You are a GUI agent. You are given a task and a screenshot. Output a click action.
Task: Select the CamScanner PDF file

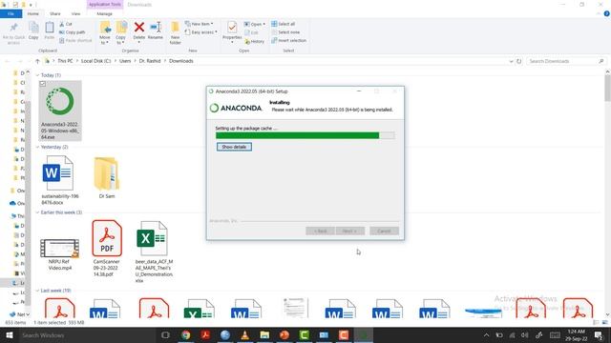107,249
